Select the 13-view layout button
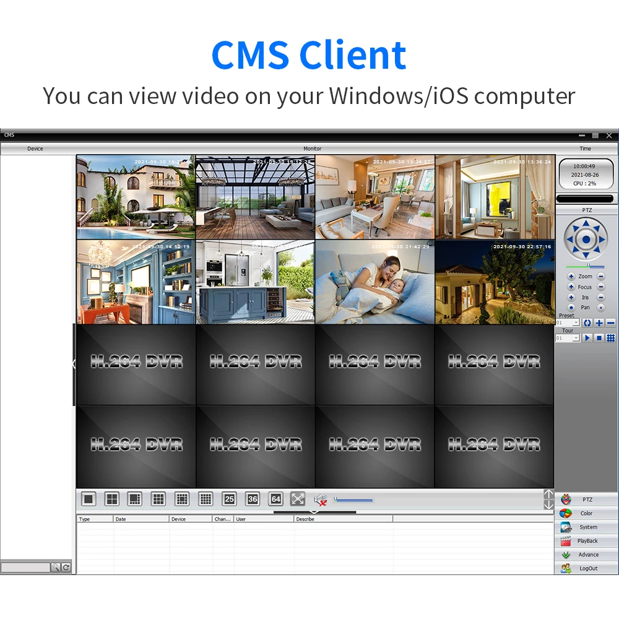619x619 pixels. pos(182,500)
